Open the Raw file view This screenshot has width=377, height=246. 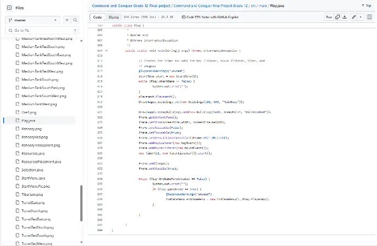point(329,17)
